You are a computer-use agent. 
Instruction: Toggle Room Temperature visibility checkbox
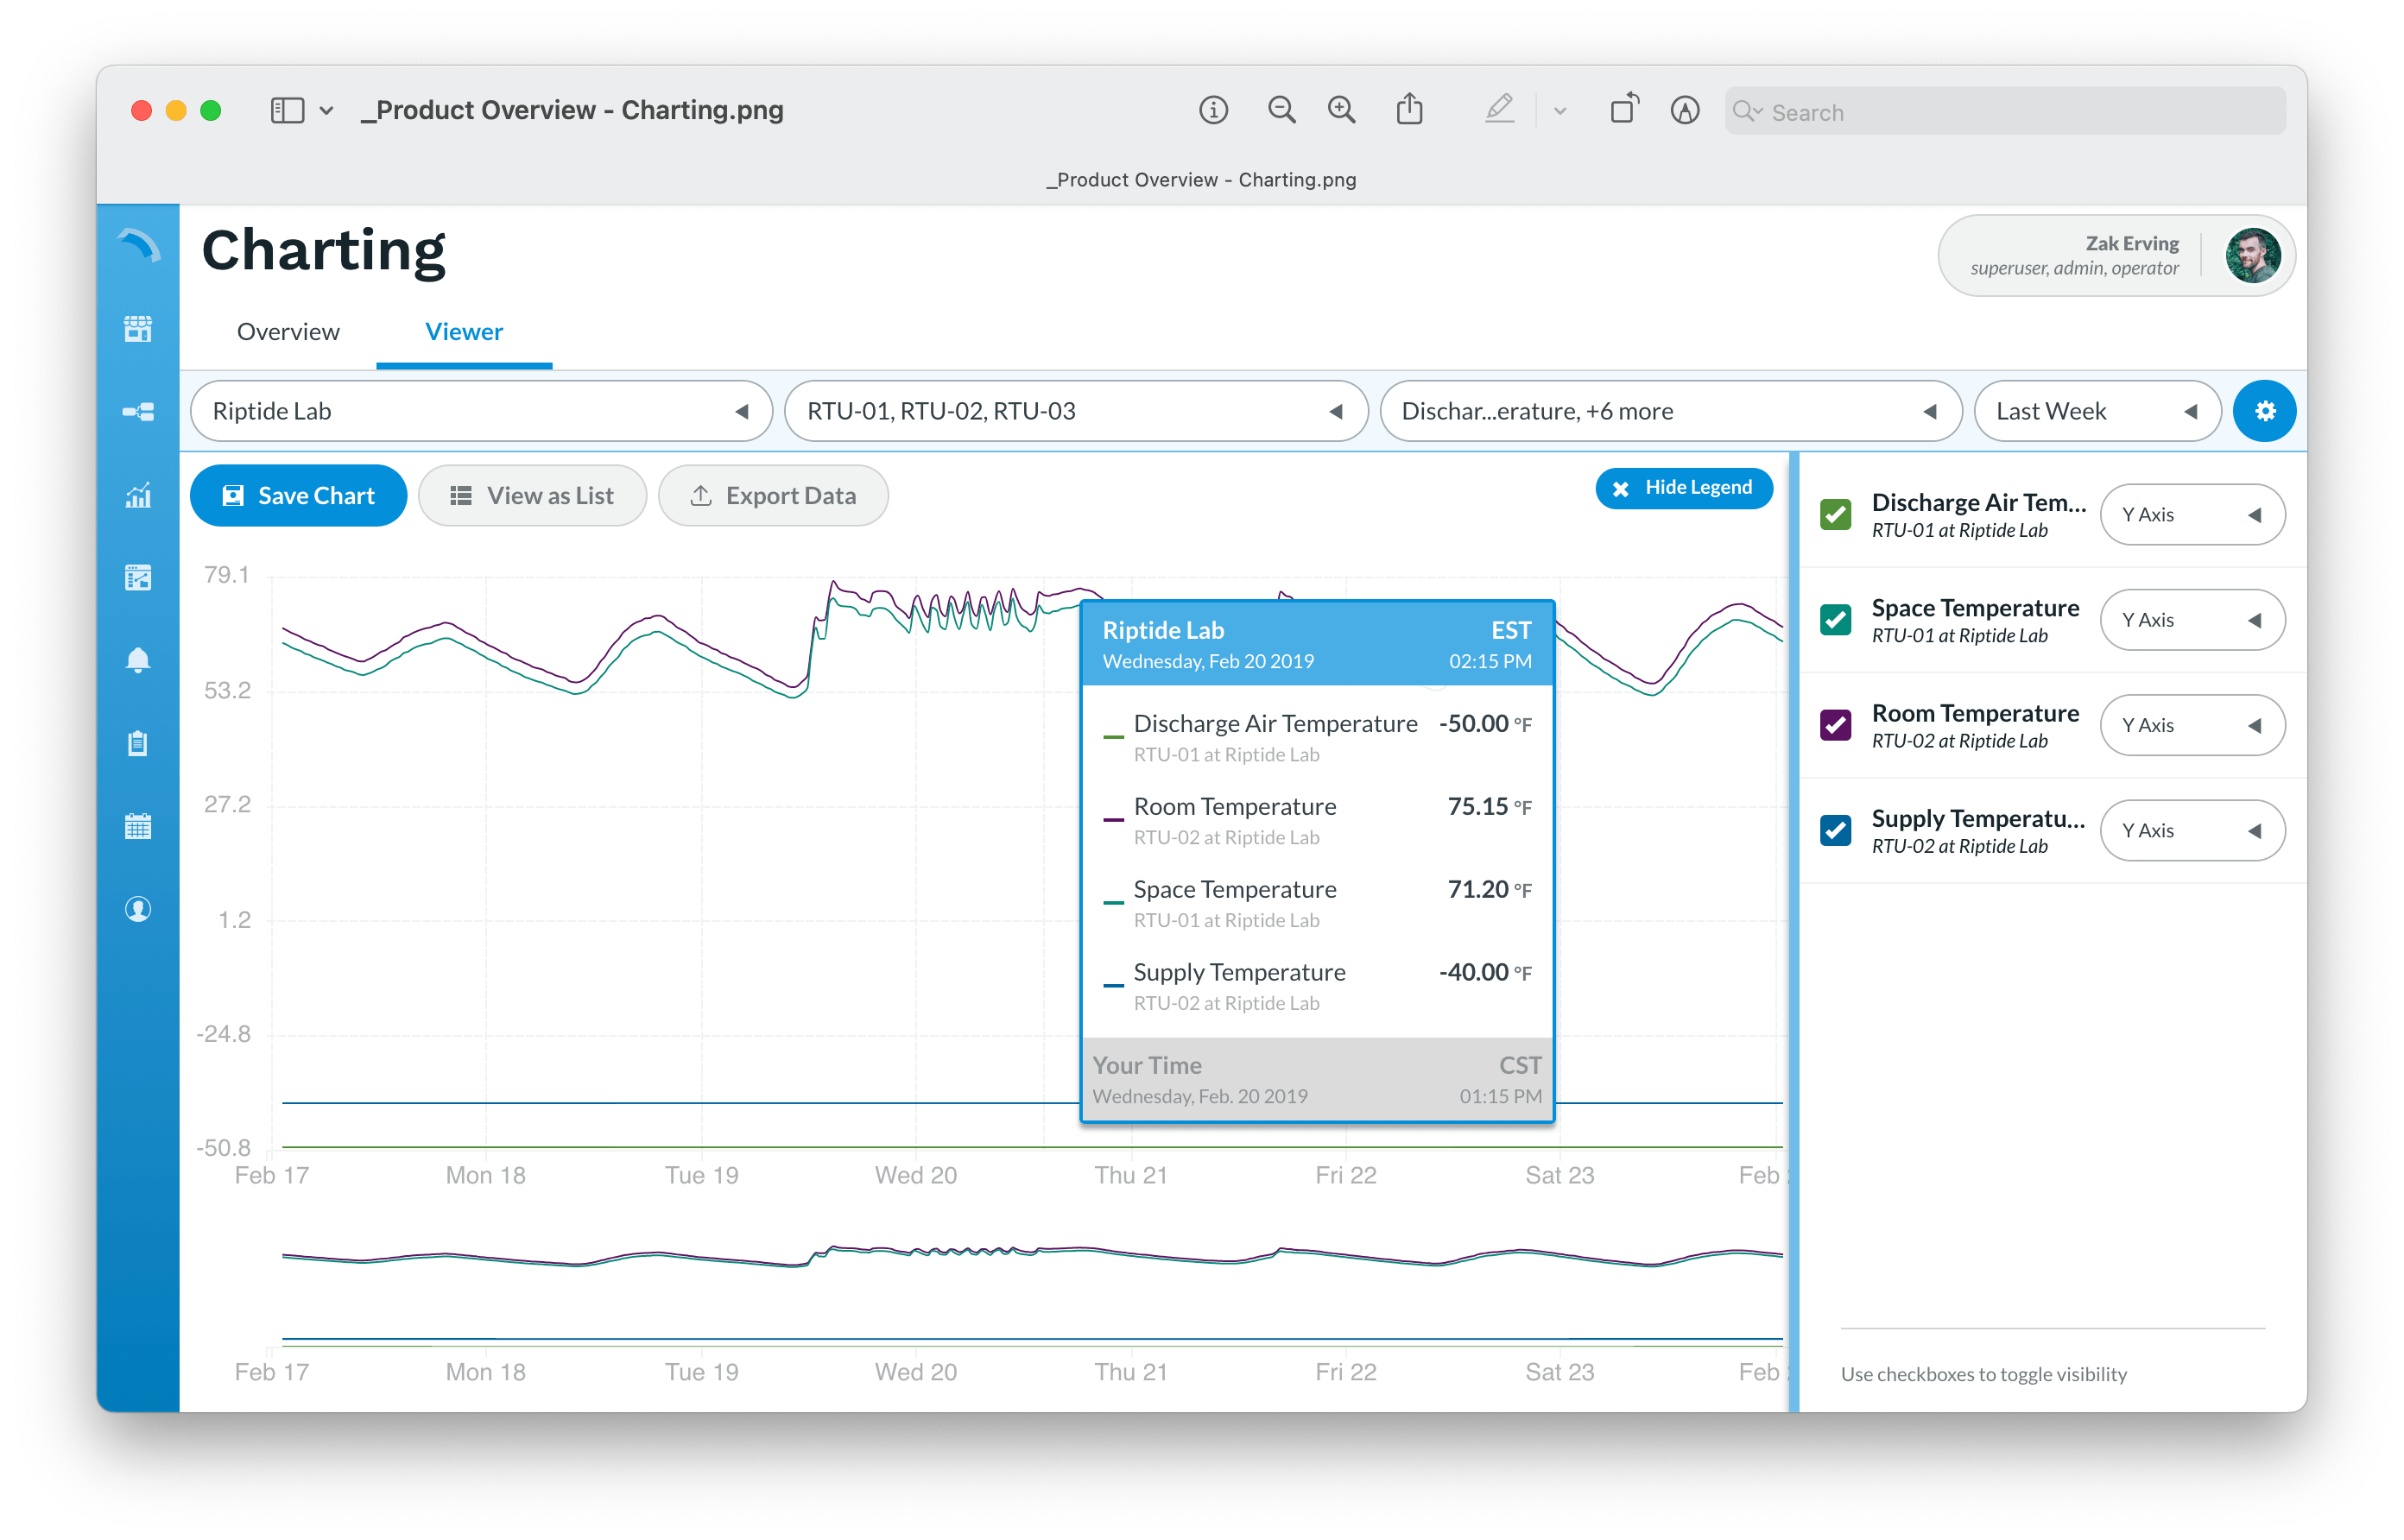pos(1835,725)
